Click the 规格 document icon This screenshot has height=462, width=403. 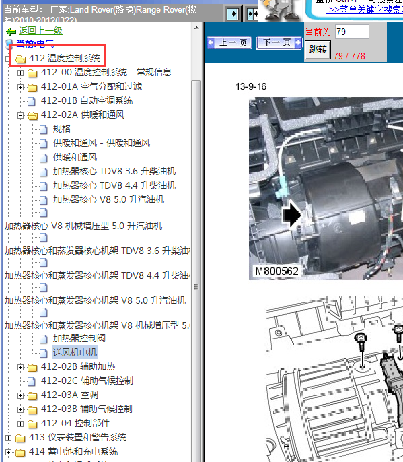(44, 129)
